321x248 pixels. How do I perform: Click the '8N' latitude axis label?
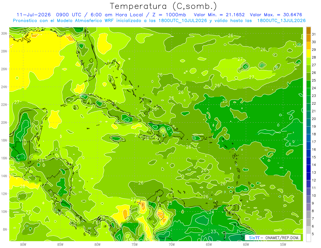pyautogui.click(x=5, y=229)
